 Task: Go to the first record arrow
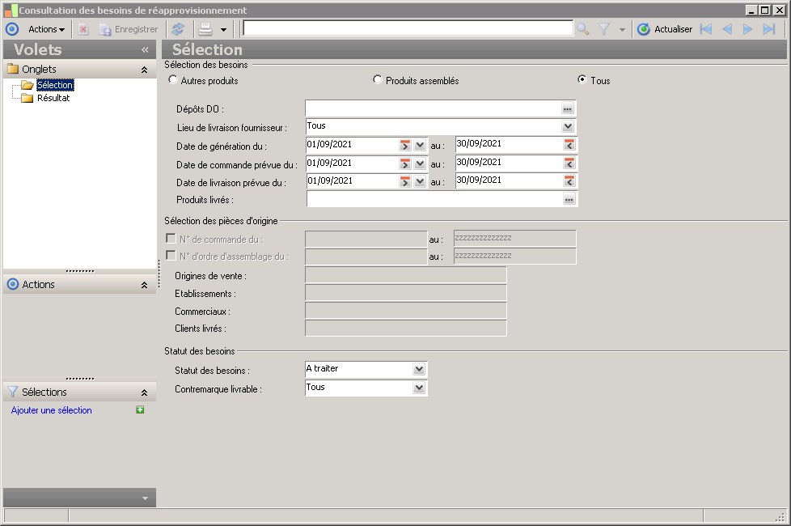705,29
